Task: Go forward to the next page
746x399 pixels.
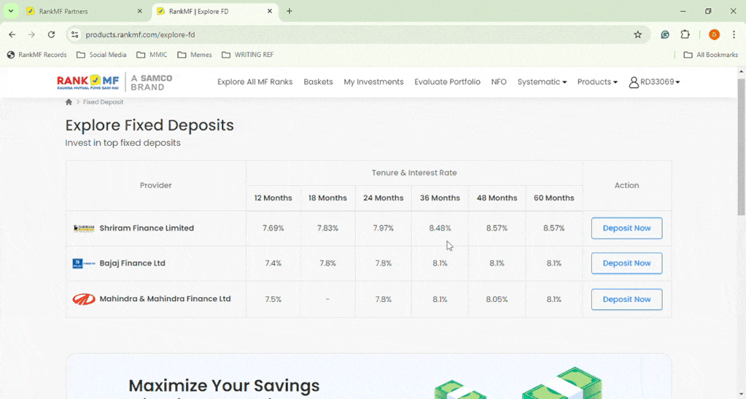Action: tap(32, 34)
